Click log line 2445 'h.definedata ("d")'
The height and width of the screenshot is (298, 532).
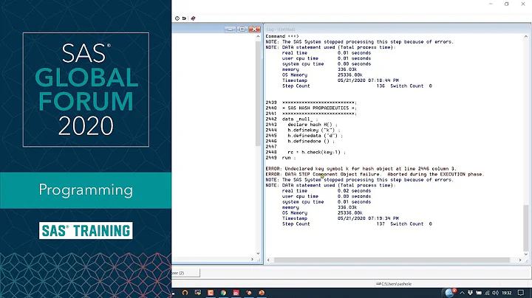click(304, 136)
